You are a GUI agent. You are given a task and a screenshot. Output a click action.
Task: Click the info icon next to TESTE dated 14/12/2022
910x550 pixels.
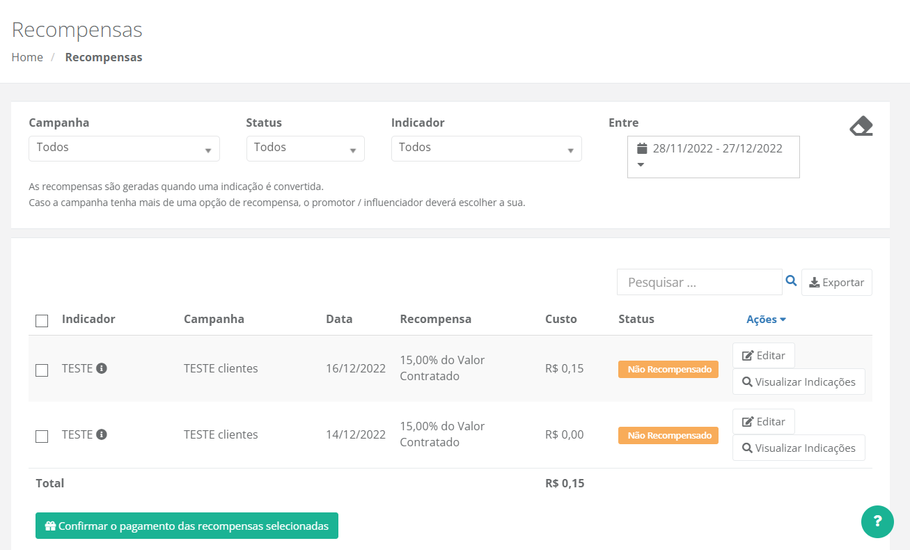point(102,434)
